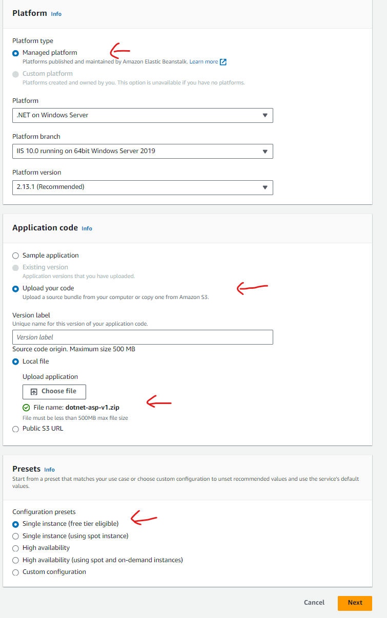Expand the Platform branch dropdown
Image resolution: width=387 pixels, height=618 pixels.
pos(142,151)
